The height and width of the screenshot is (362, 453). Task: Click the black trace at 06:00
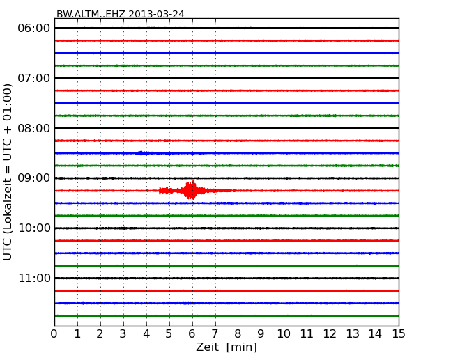227,29
